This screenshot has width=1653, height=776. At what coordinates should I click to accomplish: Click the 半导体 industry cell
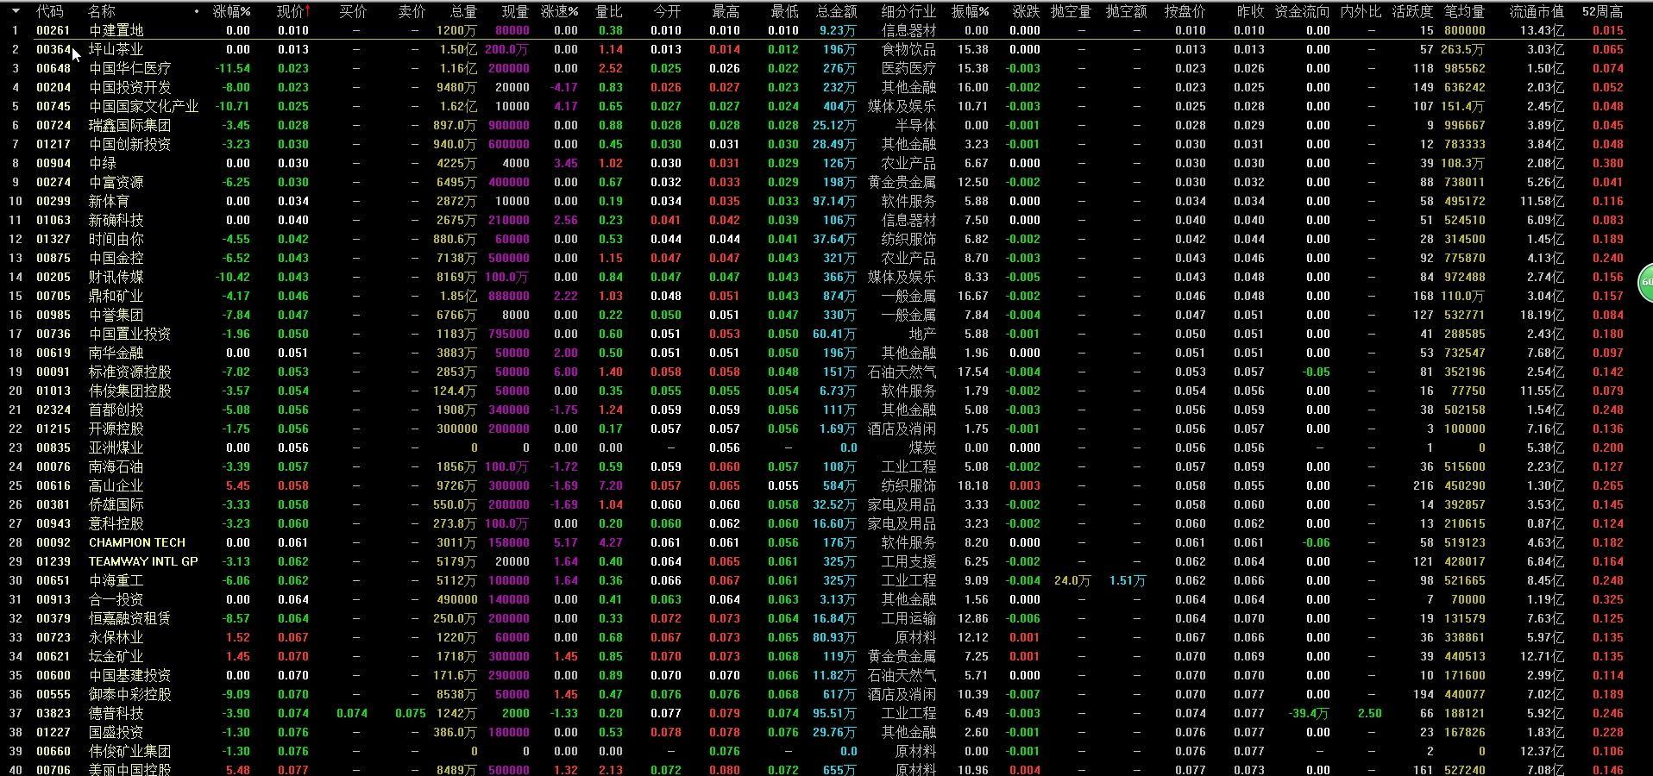click(915, 125)
